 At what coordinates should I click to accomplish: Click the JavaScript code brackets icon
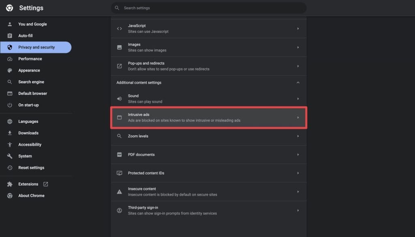pos(120,28)
